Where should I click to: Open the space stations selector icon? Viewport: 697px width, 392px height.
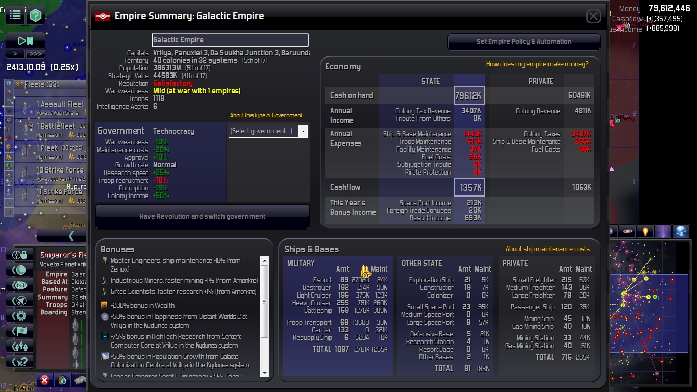coord(19,285)
